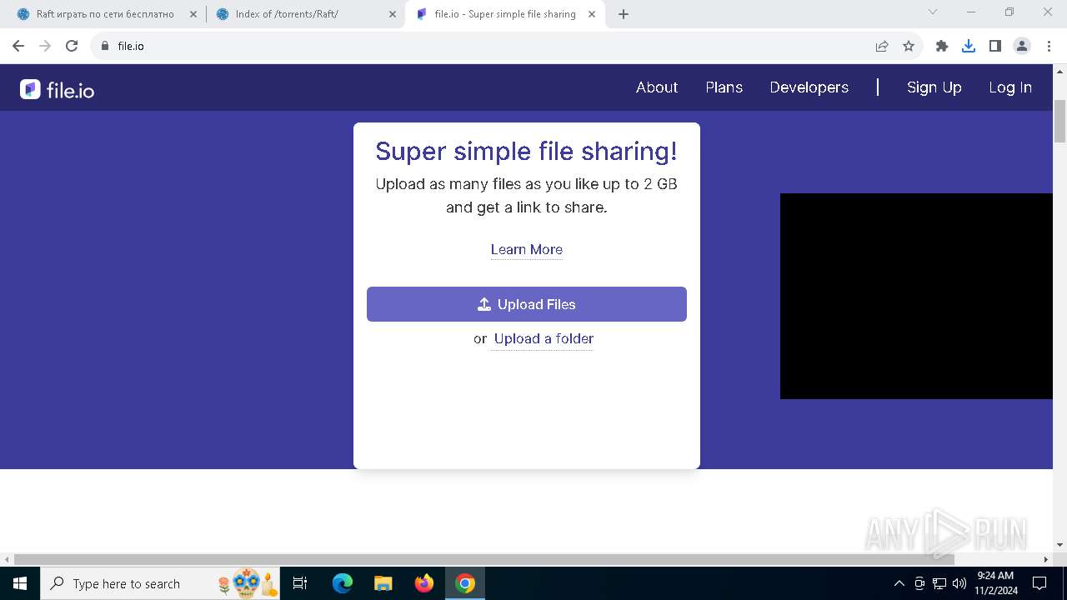This screenshot has height=600, width=1067.
Task: Open the About page
Action: 657,87
